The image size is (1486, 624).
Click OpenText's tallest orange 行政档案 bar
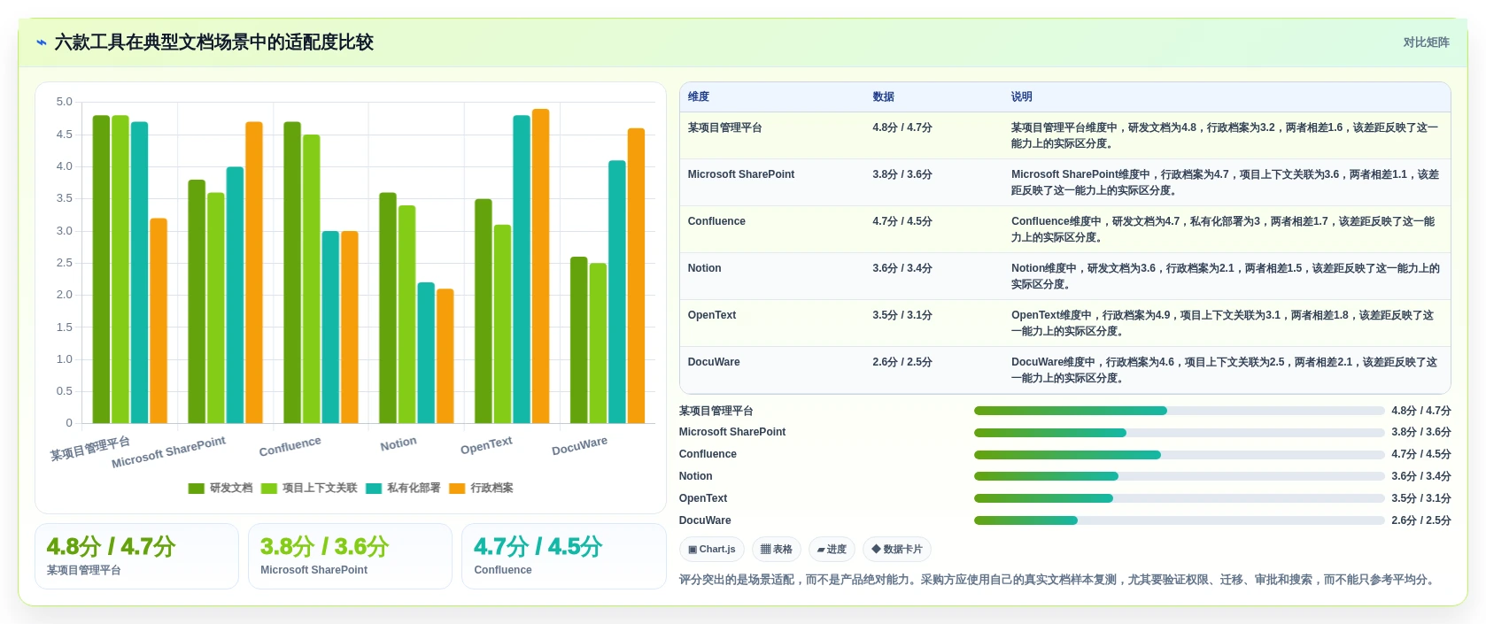540,266
